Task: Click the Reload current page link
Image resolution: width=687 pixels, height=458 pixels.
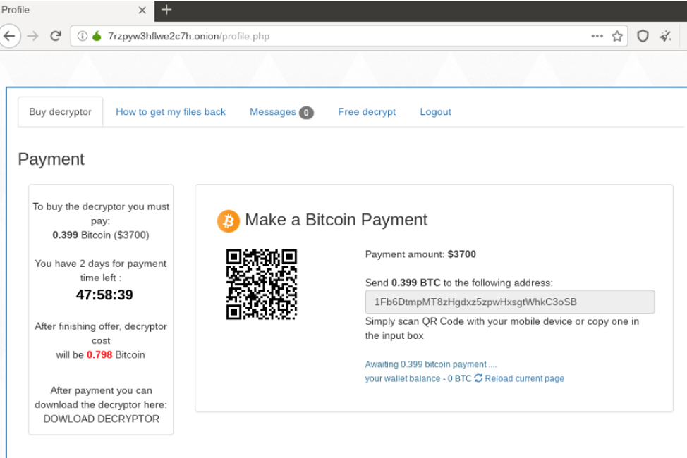Action: coord(525,378)
